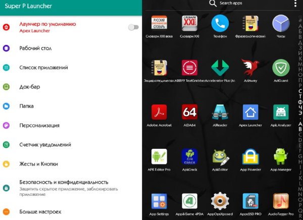Open the AlReader app

point(220,115)
